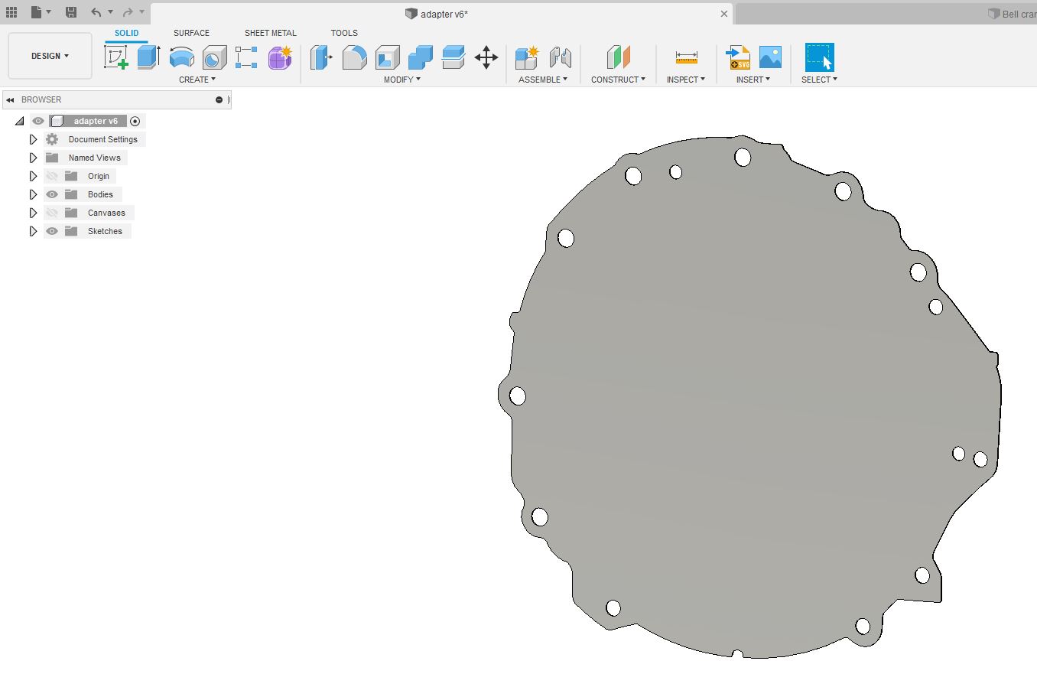Expand the Document Settings tree node

pos(33,139)
